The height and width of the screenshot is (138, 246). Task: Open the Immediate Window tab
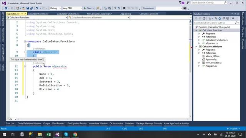(x=98, y=123)
